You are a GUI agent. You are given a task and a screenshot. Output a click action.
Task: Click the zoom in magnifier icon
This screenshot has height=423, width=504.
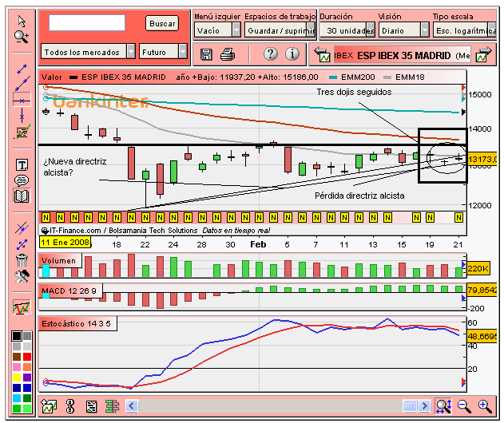[485, 406]
